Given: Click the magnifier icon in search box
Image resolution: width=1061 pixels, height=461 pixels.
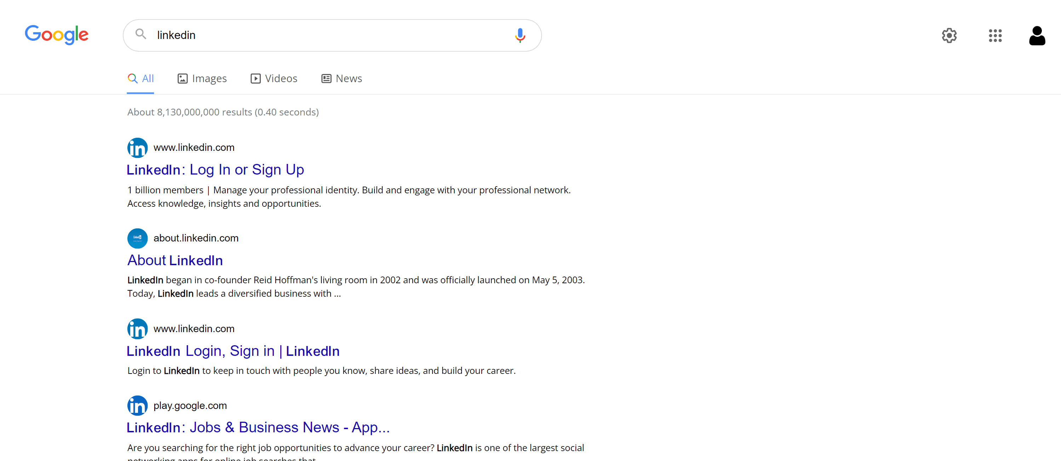Looking at the screenshot, I should point(141,34).
